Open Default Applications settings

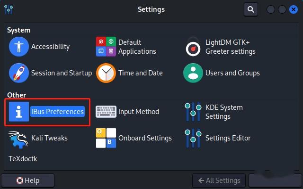(x=106, y=47)
